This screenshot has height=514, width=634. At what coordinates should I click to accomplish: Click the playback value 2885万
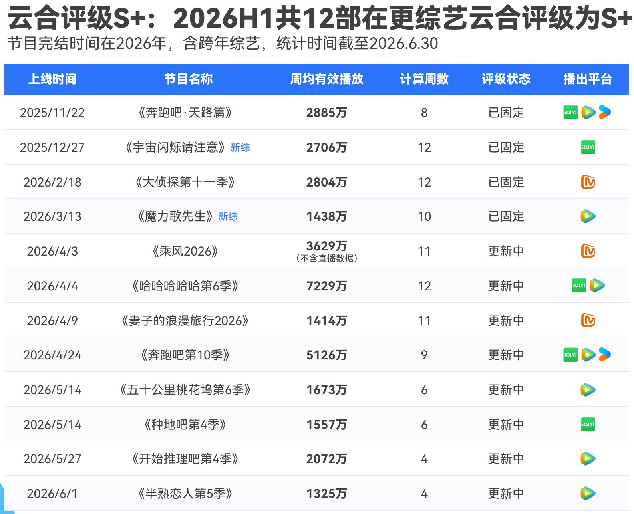[x=327, y=113]
